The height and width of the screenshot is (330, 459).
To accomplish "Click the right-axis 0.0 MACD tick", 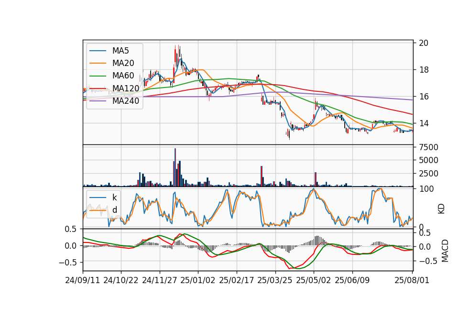I will coord(425,247).
